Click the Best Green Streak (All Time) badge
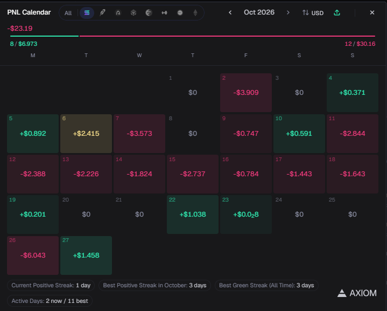Image resolution: width=387 pixels, height=311 pixels. pyautogui.click(x=266, y=286)
